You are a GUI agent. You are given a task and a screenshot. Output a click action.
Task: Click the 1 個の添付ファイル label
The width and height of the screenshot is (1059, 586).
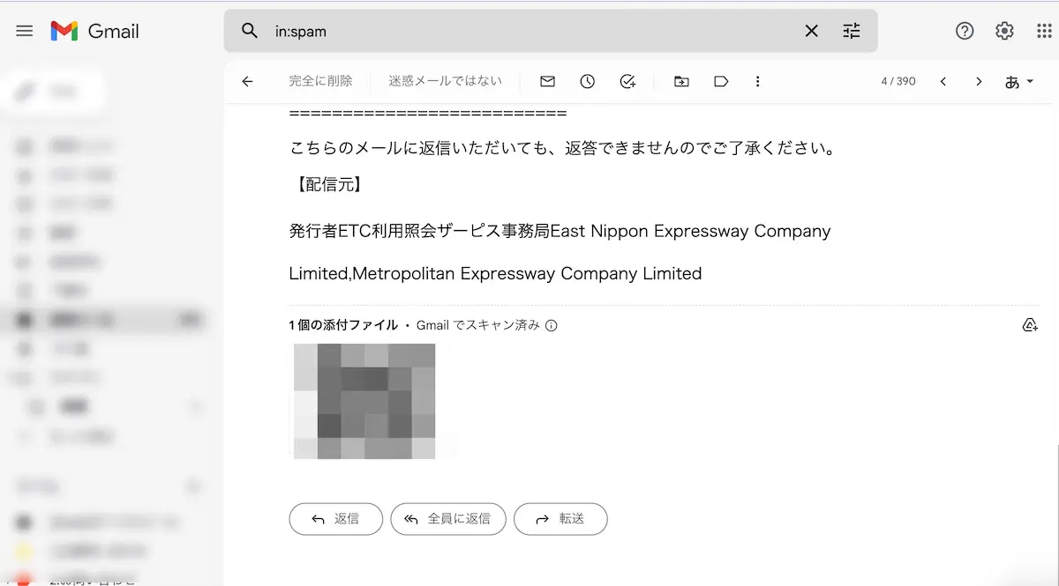[343, 325]
